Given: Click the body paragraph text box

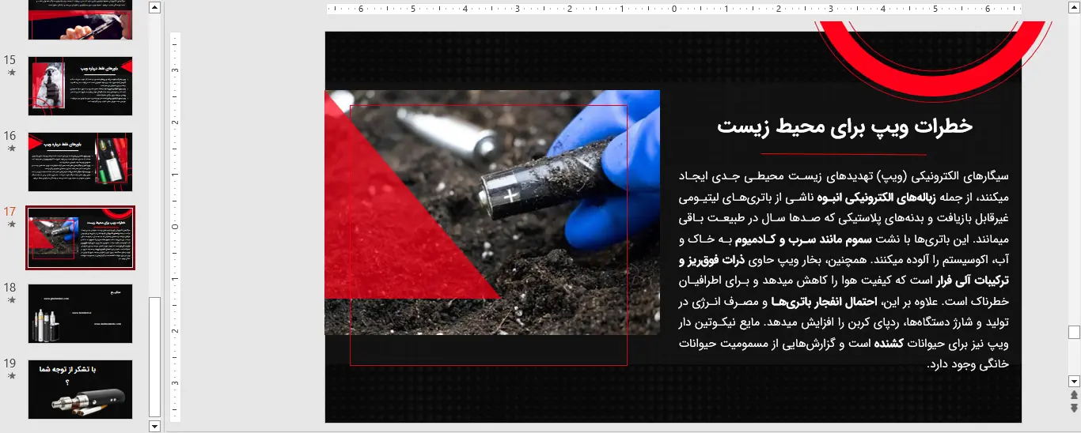Looking at the screenshot, I should click(x=844, y=269).
